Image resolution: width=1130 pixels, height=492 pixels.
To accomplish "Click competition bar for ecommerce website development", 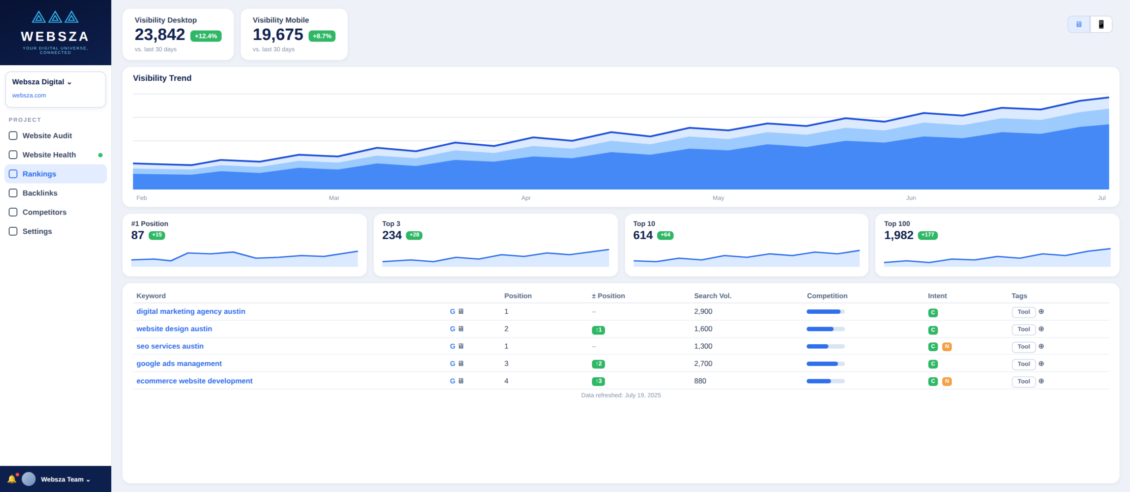I will pos(825,381).
